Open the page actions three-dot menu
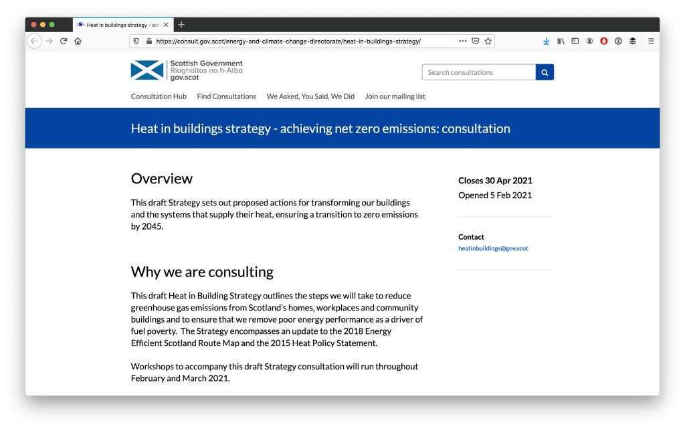The height and width of the screenshot is (429, 685). point(463,41)
